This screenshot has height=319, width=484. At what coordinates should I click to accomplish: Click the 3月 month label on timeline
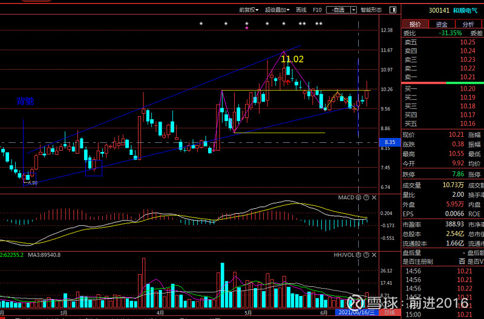click(64, 313)
